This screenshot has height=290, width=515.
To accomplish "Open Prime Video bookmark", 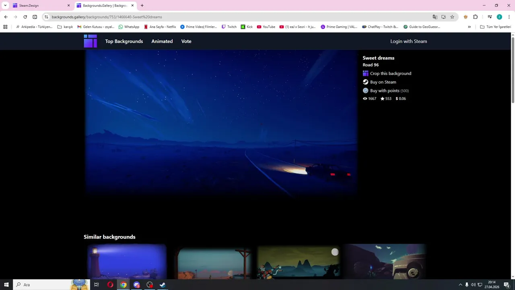I will pos(198,27).
